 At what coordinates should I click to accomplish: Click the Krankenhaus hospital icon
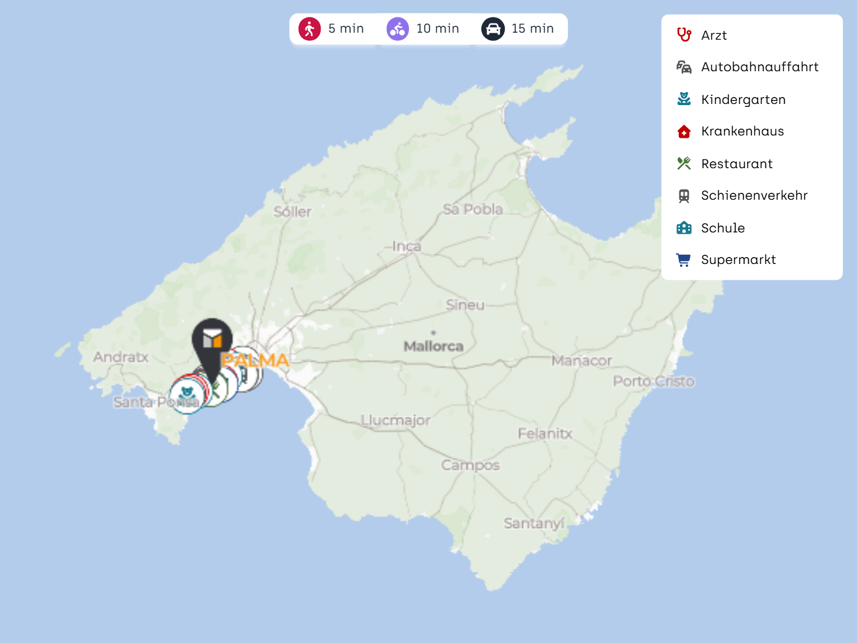[684, 131]
